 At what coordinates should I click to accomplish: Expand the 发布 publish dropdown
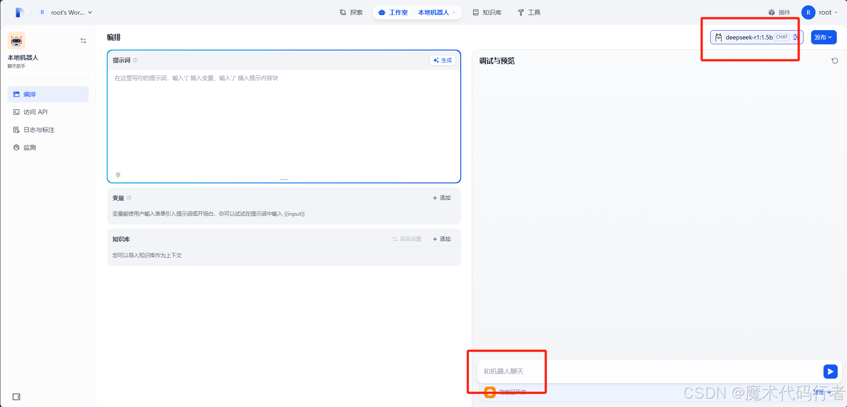click(x=824, y=37)
